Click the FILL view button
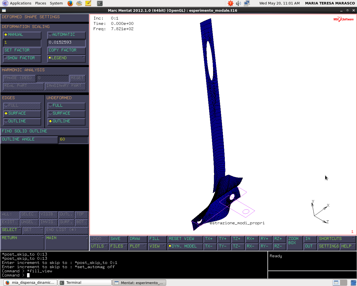 coord(157,239)
